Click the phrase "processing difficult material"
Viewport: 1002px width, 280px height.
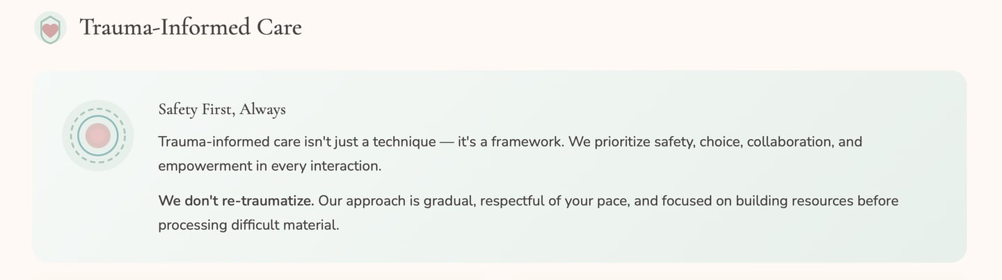[248, 226]
